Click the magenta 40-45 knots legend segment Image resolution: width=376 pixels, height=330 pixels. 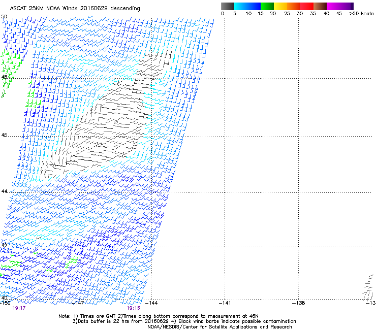[x=333, y=6]
